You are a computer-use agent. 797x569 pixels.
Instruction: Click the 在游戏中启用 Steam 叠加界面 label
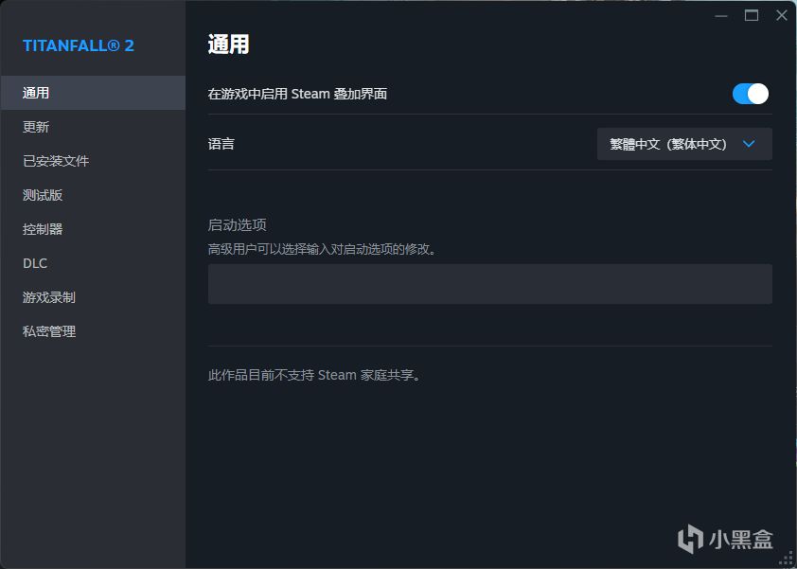pos(297,94)
